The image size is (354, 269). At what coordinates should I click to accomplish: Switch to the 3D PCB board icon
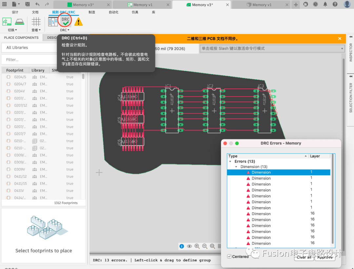19,22
